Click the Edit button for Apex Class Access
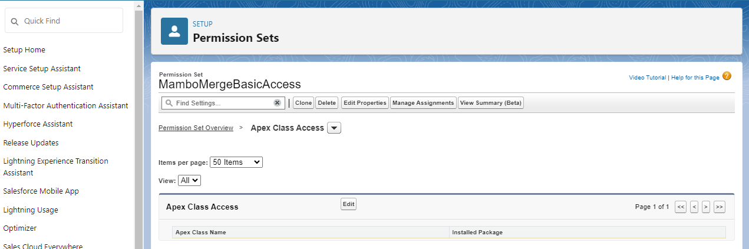 click(348, 204)
